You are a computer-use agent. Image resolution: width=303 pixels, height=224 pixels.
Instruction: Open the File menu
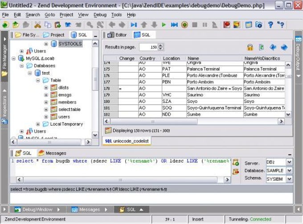(x=5, y=15)
